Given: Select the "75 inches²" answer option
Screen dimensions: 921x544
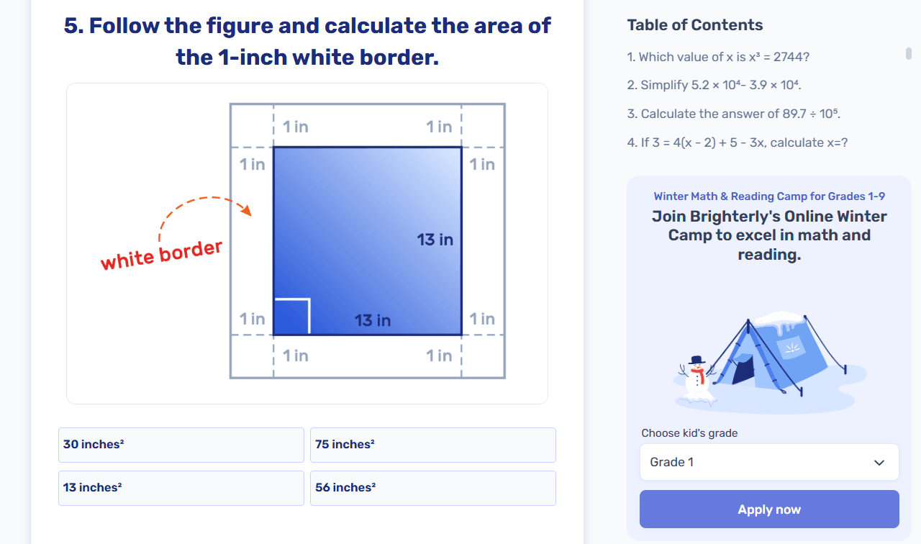Looking at the screenshot, I should [432, 445].
